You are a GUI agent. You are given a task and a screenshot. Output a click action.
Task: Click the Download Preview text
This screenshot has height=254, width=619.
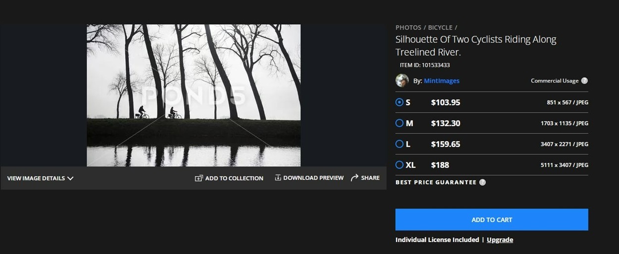click(x=313, y=178)
